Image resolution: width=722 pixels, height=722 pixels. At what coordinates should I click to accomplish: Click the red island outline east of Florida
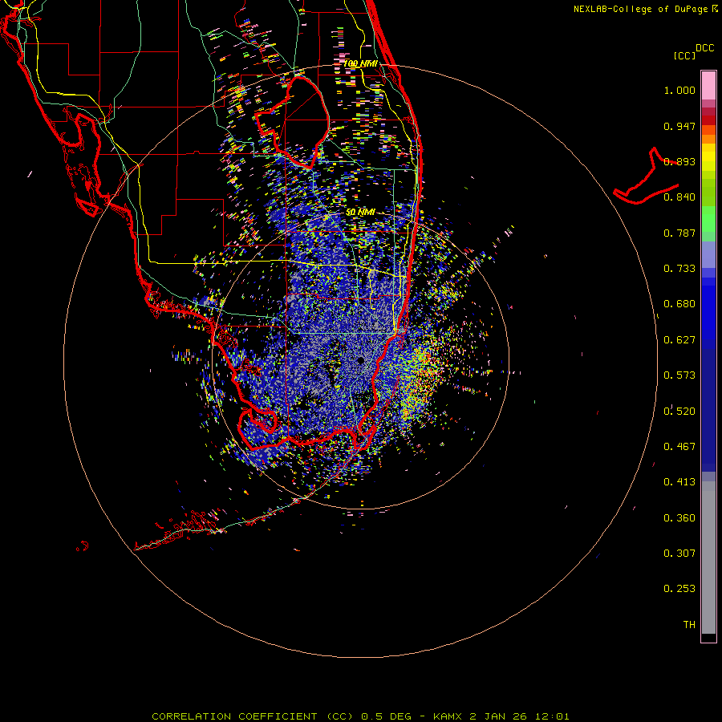(645, 177)
